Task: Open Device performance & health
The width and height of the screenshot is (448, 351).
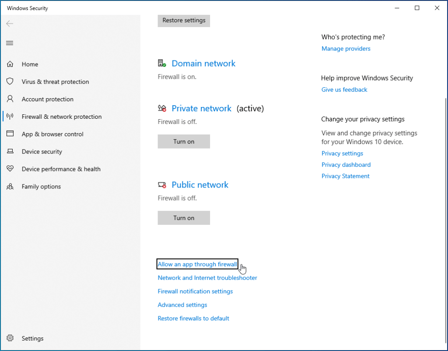Action: click(61, 169)
